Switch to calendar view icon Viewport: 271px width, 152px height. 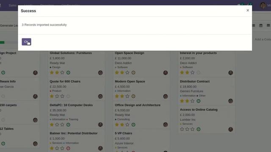261,25
